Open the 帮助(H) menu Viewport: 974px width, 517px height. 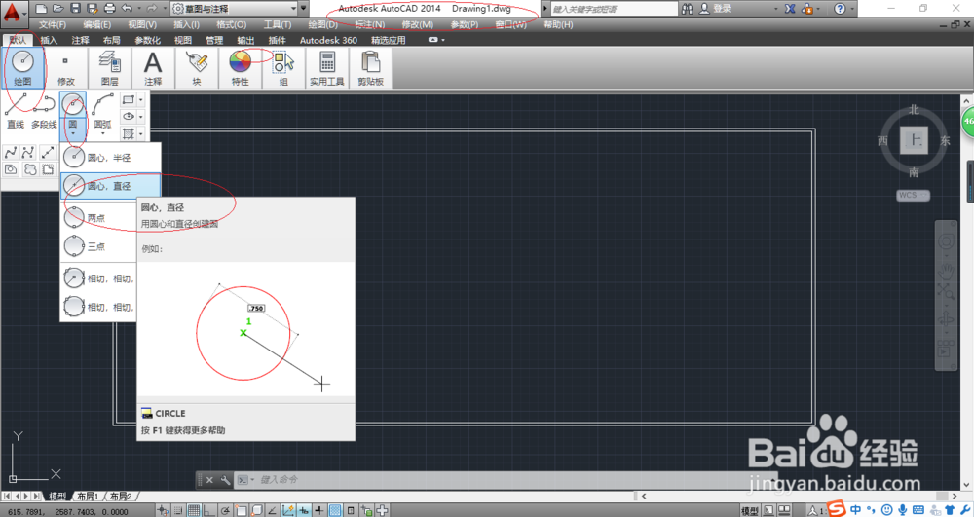tap(558, 24)
